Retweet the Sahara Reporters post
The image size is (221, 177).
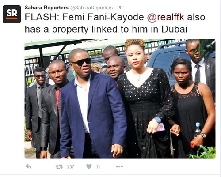(59, 166)
